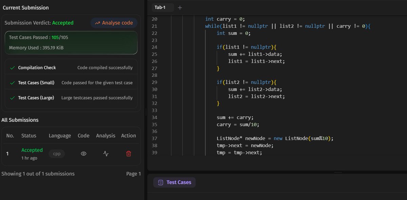Click Test Cases (Large) row
The height and width of the screenshot is (200, 407).
[71, 98]
